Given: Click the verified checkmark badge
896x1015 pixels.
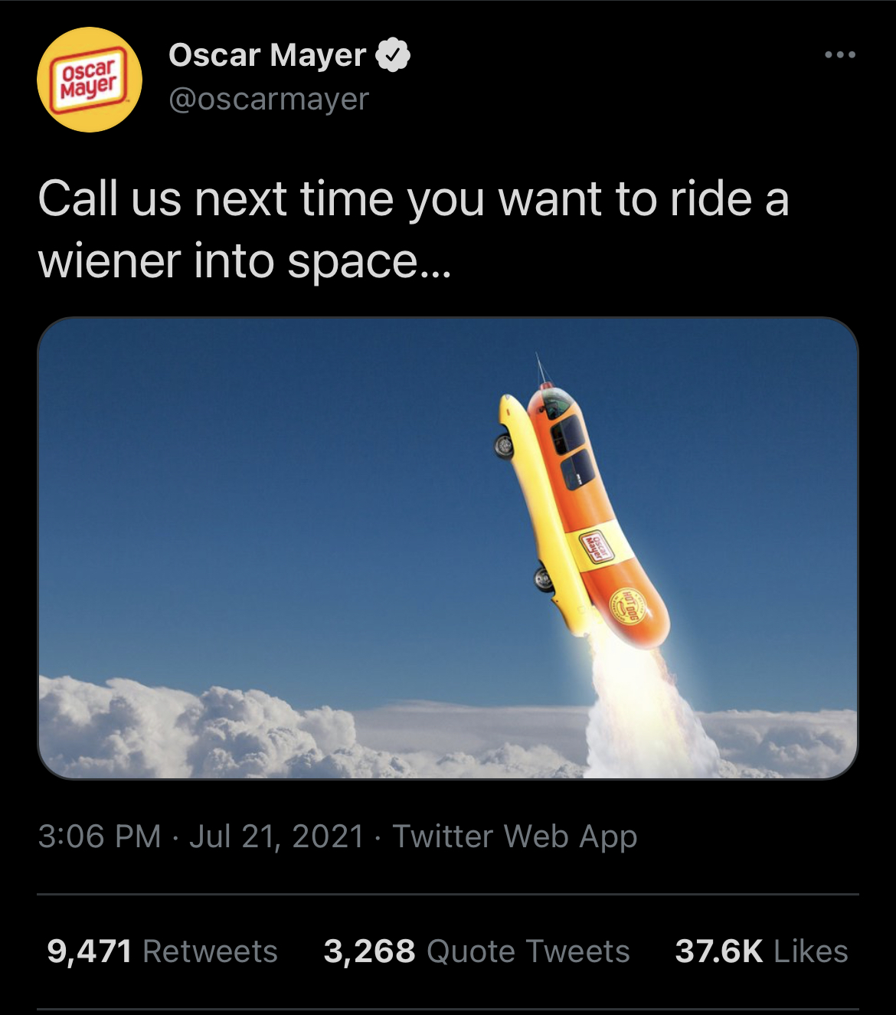Looking at the screenshot, I should [394, 55].
